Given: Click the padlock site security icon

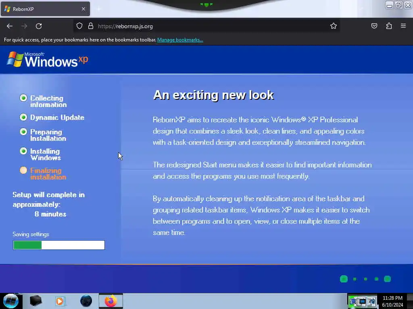Looking at the screenshot, I should [91, 26].
